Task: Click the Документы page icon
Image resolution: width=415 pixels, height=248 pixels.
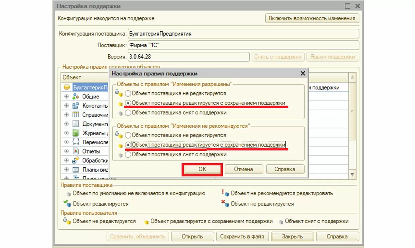Action: click(76, 124)
